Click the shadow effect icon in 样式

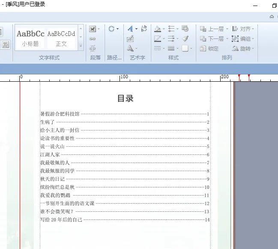(x=185, y=29)
